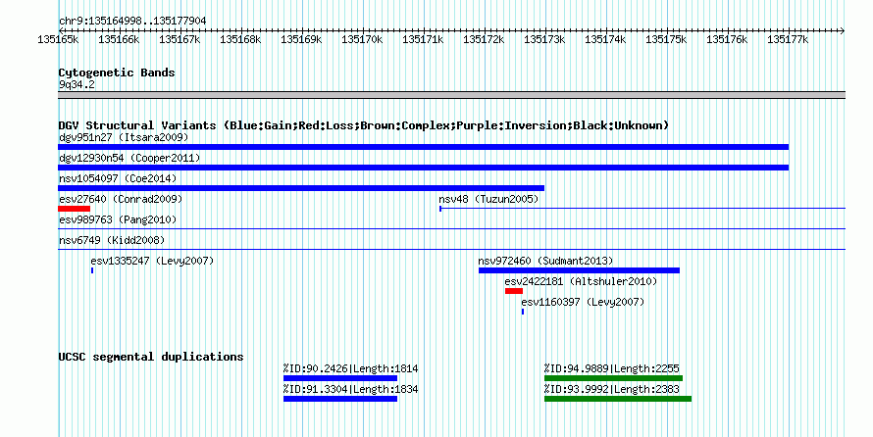Click the 9q34.2 band label

[x=77, y=84]
